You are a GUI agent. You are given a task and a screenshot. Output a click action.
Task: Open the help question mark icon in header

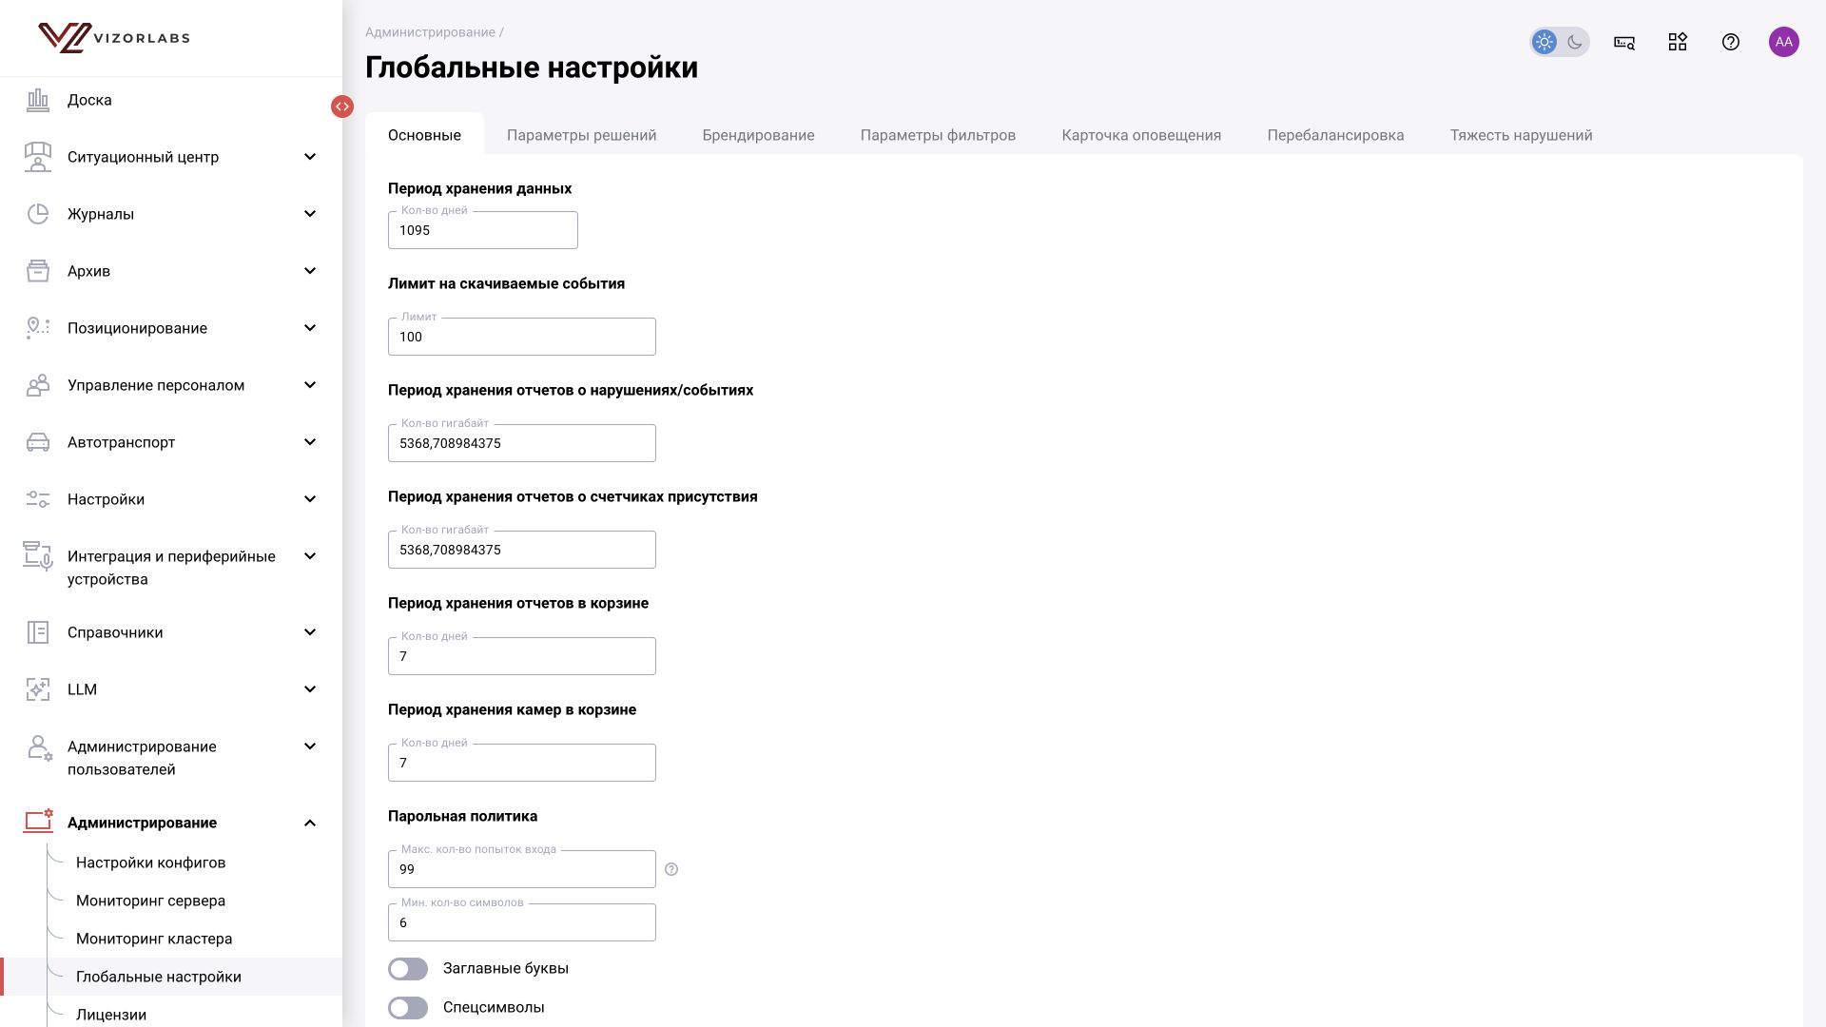tap(1731, 42)
